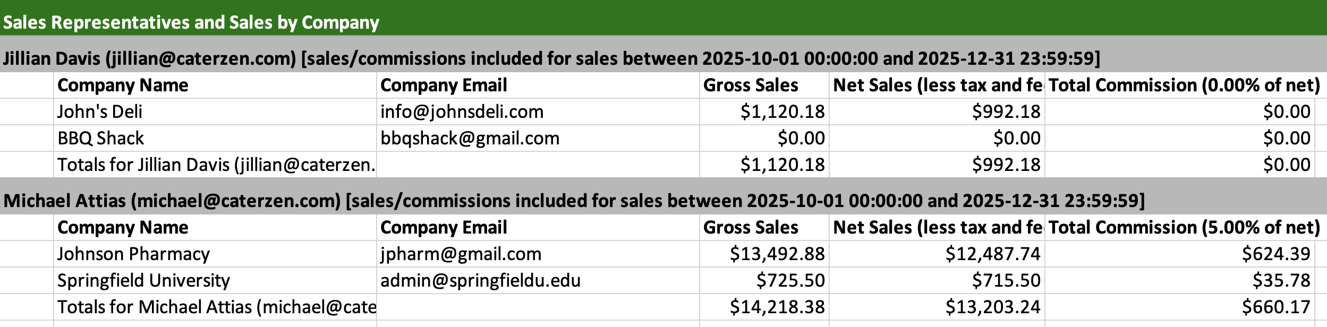
Task: Click the "Sales Representatives and Sales by Company" title
Action: coord(191,23)
